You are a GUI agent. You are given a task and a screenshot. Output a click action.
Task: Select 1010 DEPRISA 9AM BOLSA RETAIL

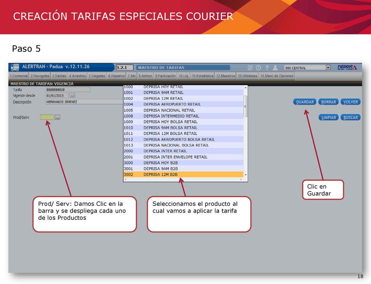(x=184, y=128)
